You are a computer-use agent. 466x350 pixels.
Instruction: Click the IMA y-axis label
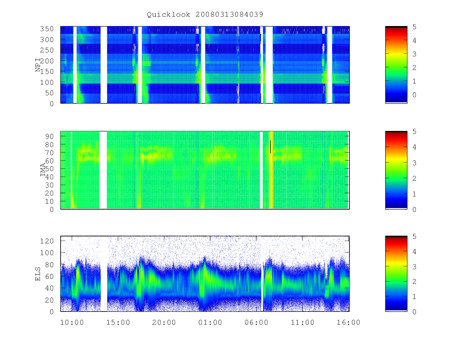point(43,170)
